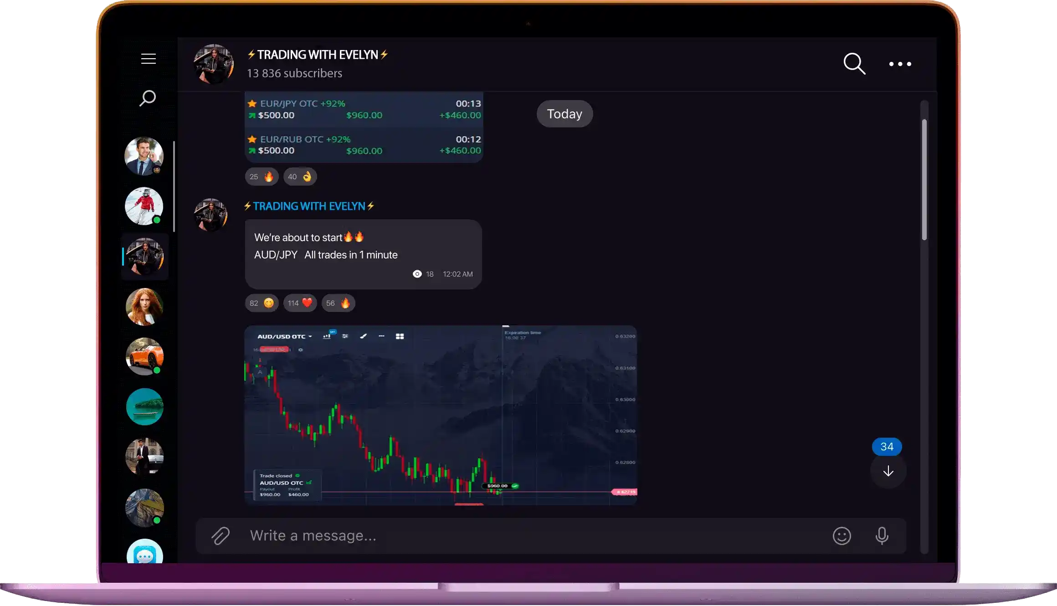Search within the Trading with Evelyn channel
The width and height of the screenshot is (1057, 606).
tap(854, 64)
